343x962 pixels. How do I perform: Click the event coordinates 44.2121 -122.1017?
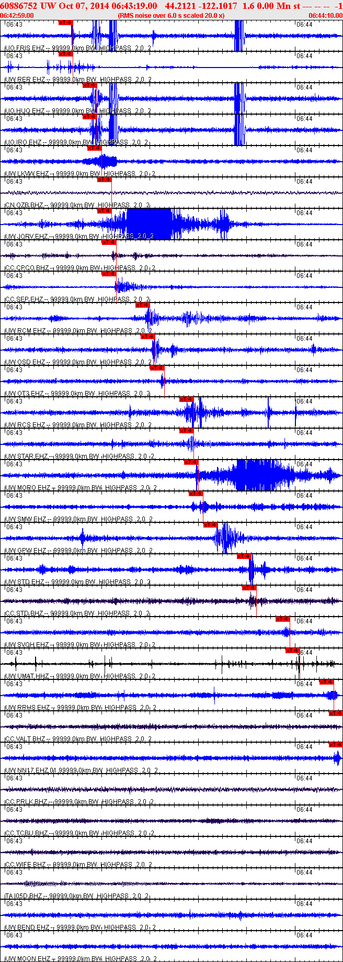[201, 6]
